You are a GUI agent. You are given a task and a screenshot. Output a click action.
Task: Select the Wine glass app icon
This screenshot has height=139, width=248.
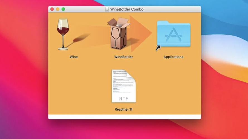(x=63, y=34)
